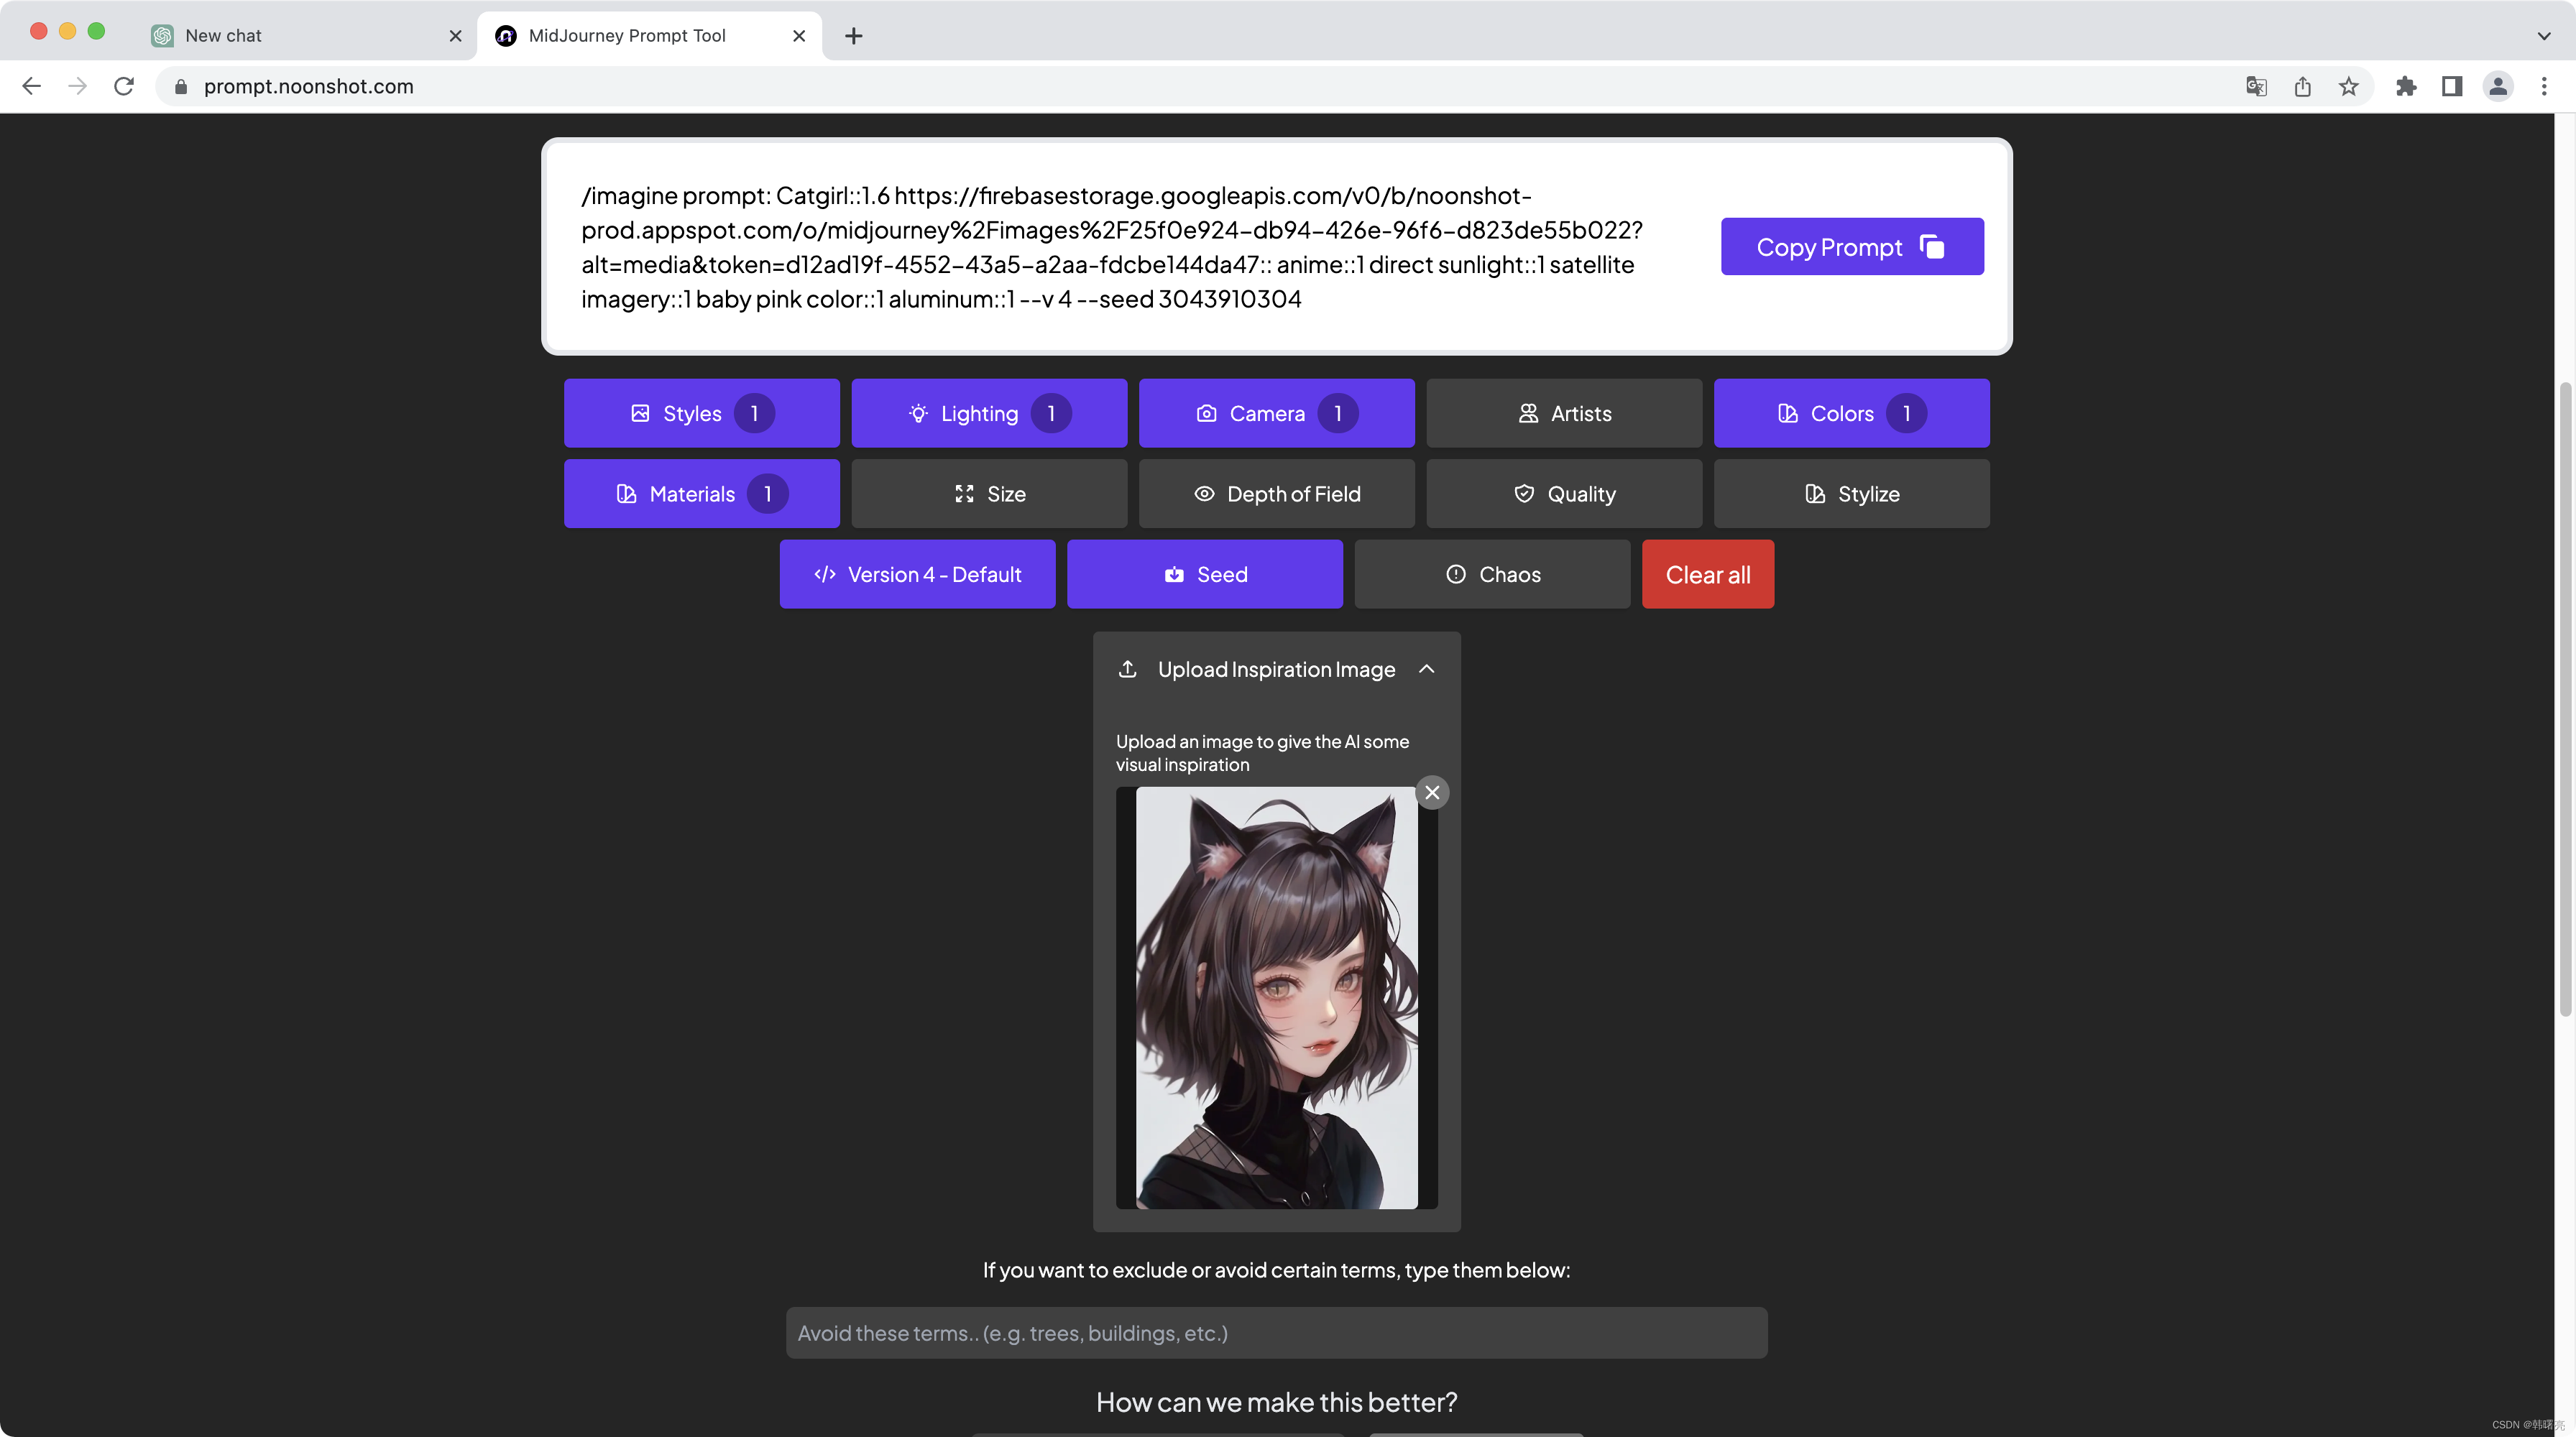Click the uploaded catgirl image thumbnail
Screen dimensions: 2576x1437
pos(1276,997)
